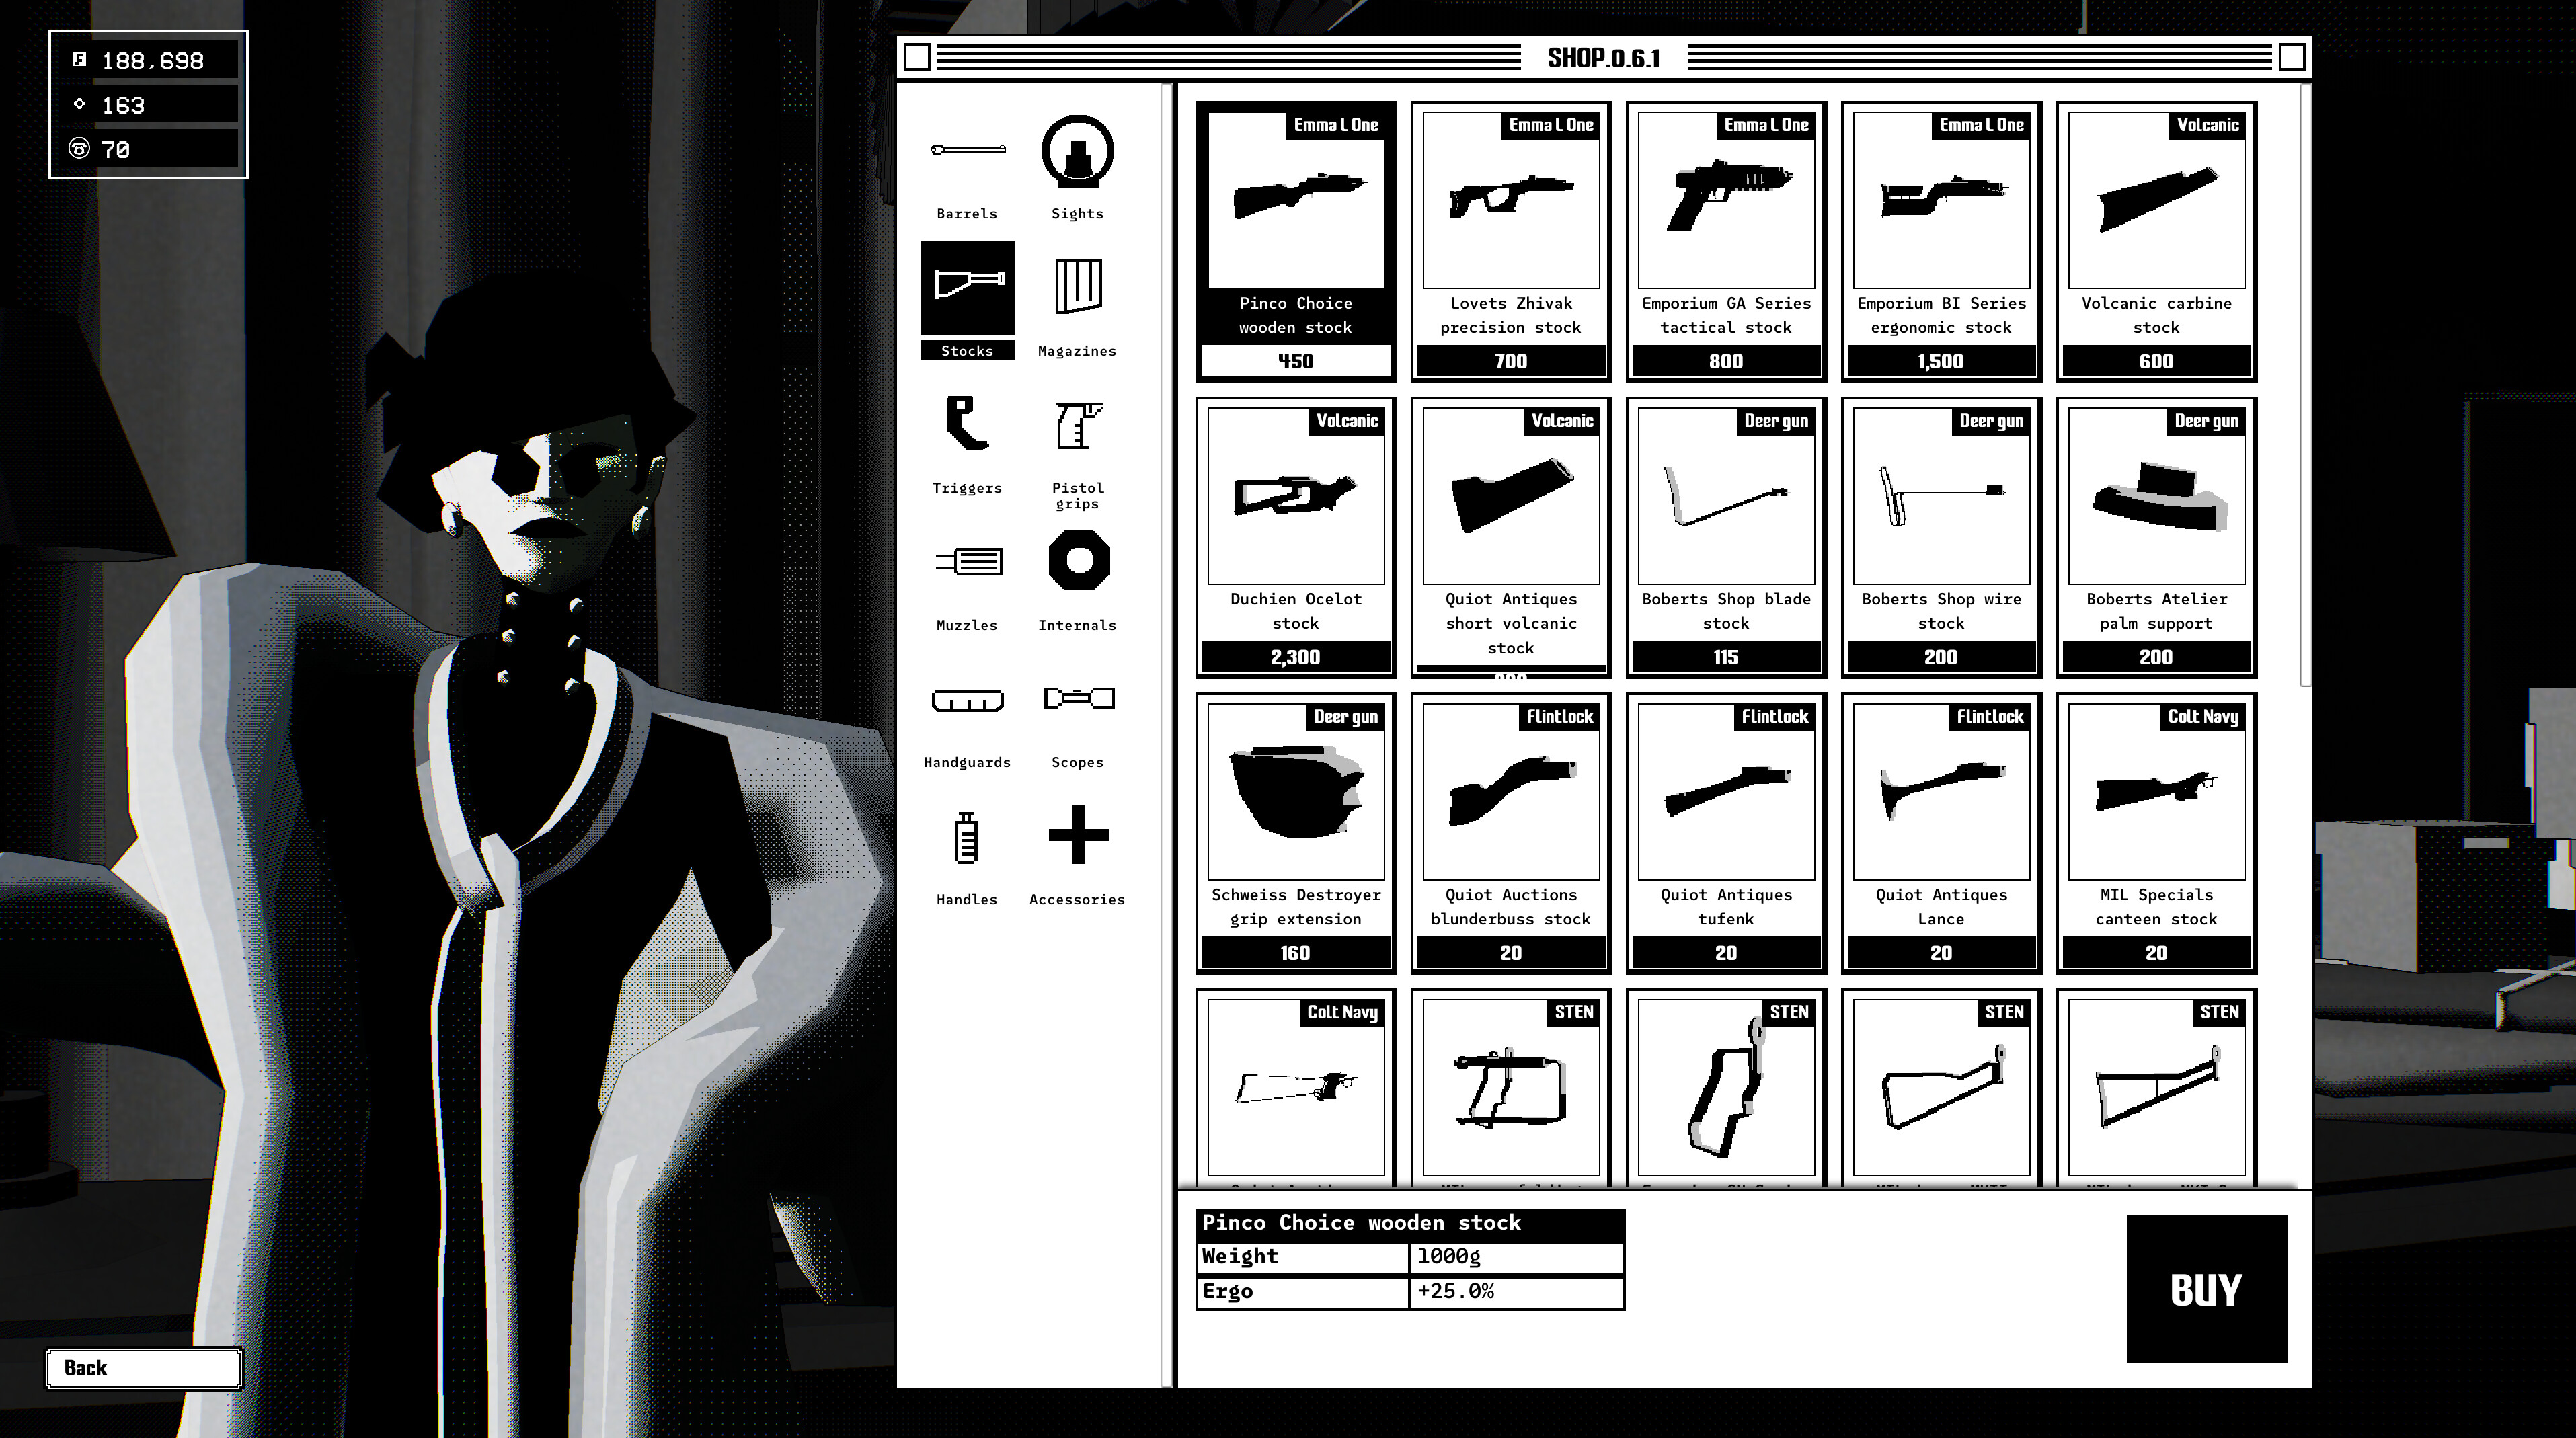Click the price 2,300 on Duchien Ocelot
The width and height of the screenshot is (2576, 1438).
(x=1295, y=657)
